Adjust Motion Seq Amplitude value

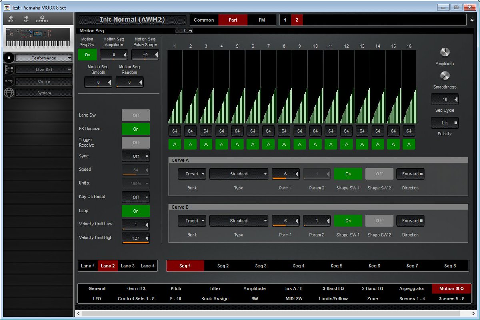coord(114,55)
